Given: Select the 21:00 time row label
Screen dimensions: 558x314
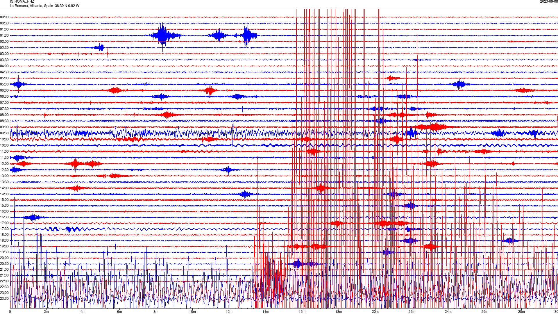Looking at the screenshot, I should pyautogui.click(x=4, y=270).
